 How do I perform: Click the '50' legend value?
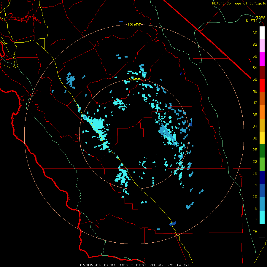[x=255, y=80]
